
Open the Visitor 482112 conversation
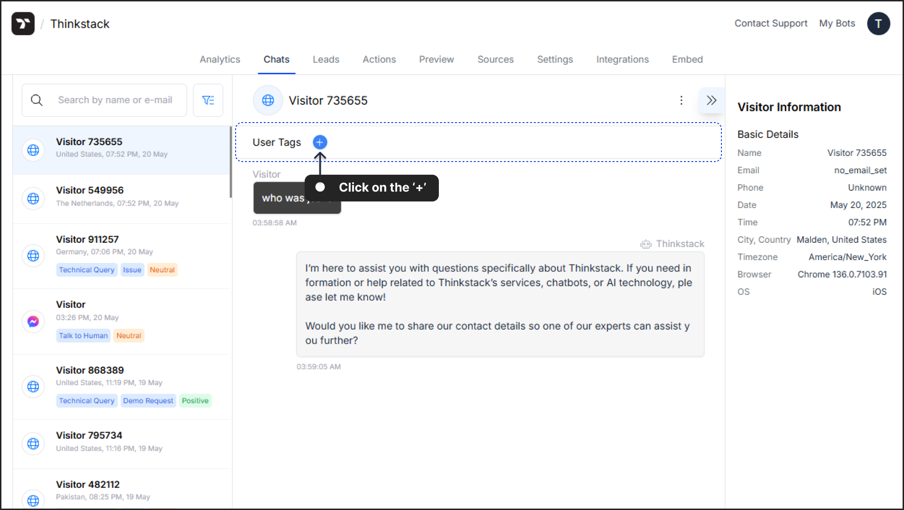click(x=122, y=488)
